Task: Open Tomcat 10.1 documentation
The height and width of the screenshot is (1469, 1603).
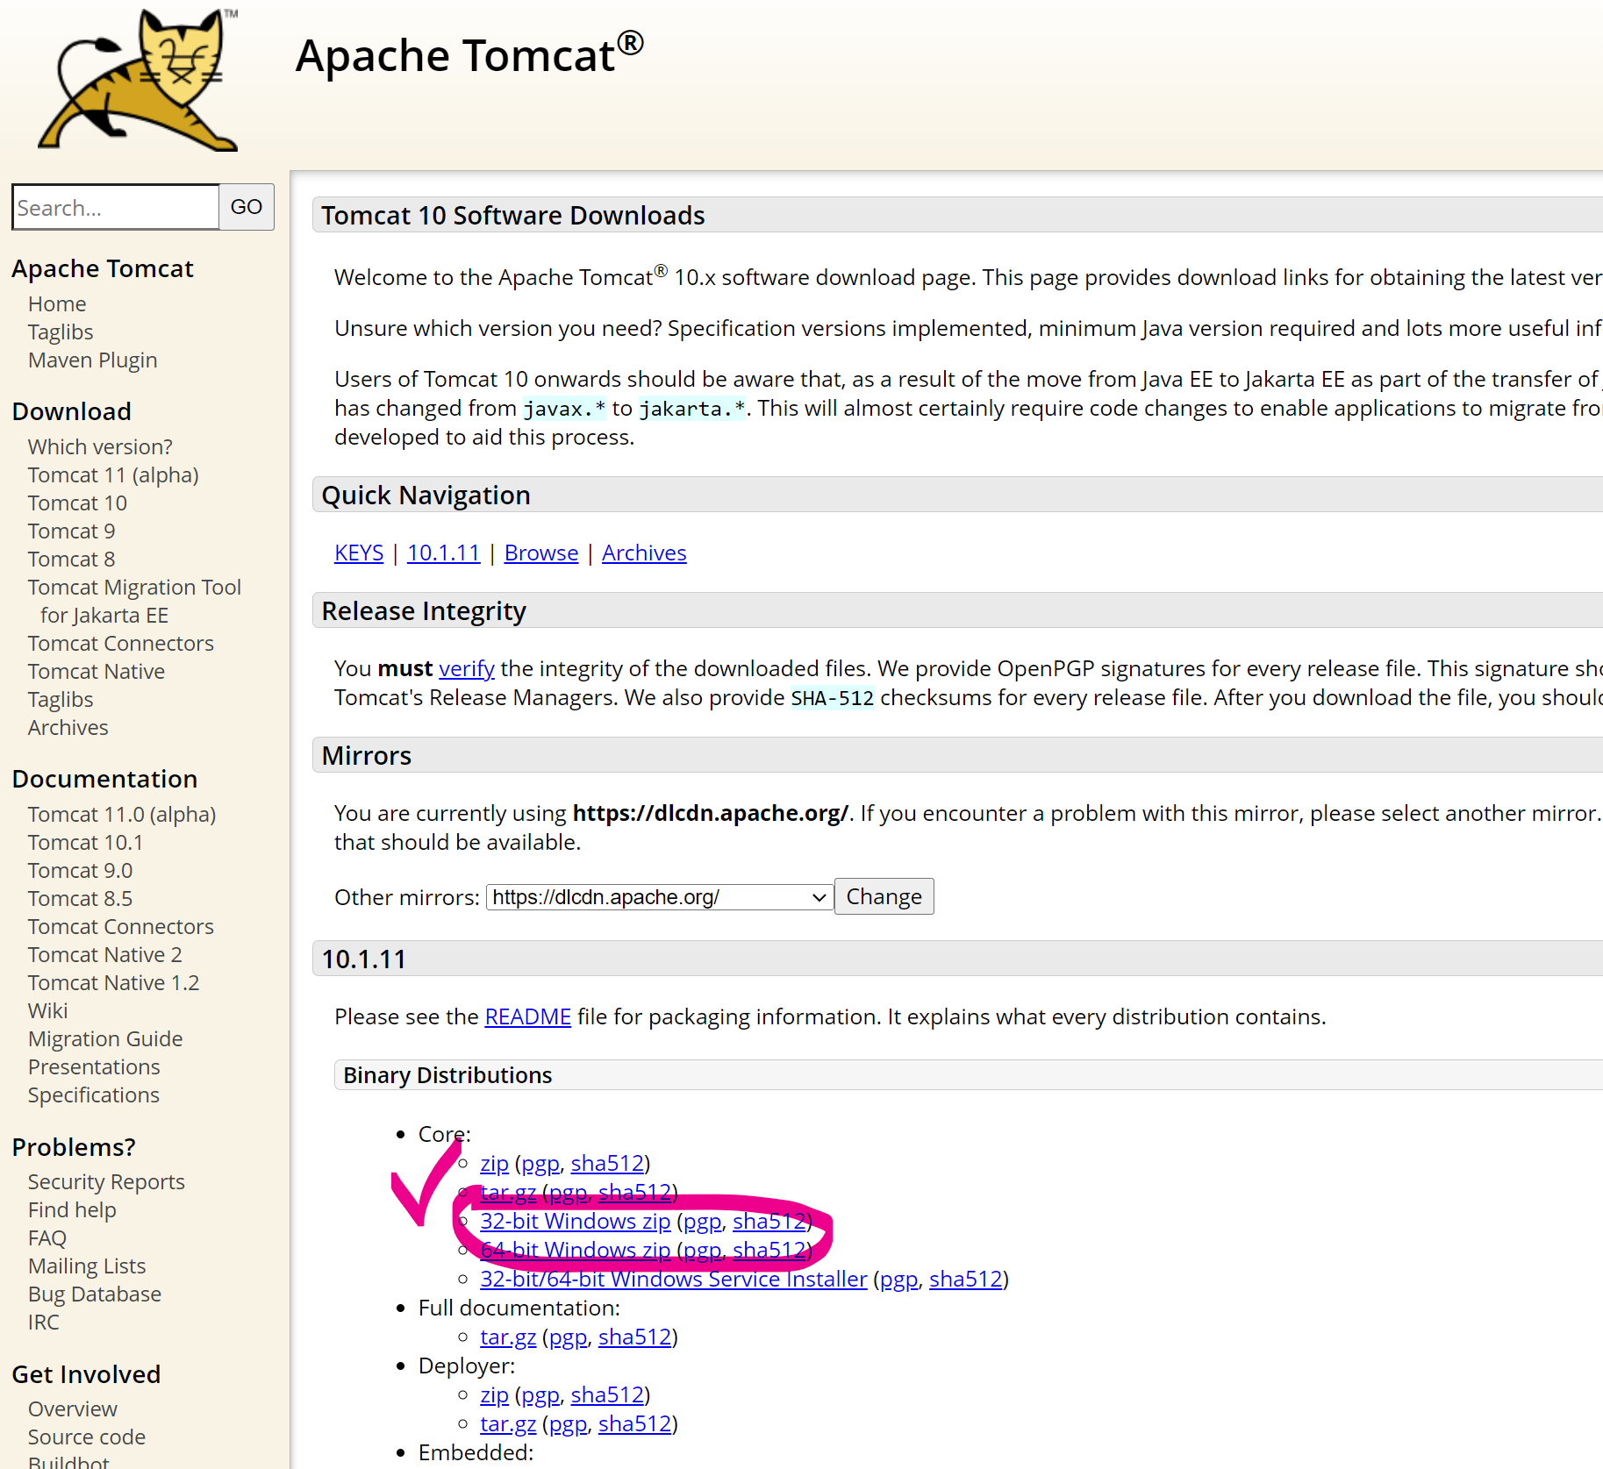Action: [85, 842]
